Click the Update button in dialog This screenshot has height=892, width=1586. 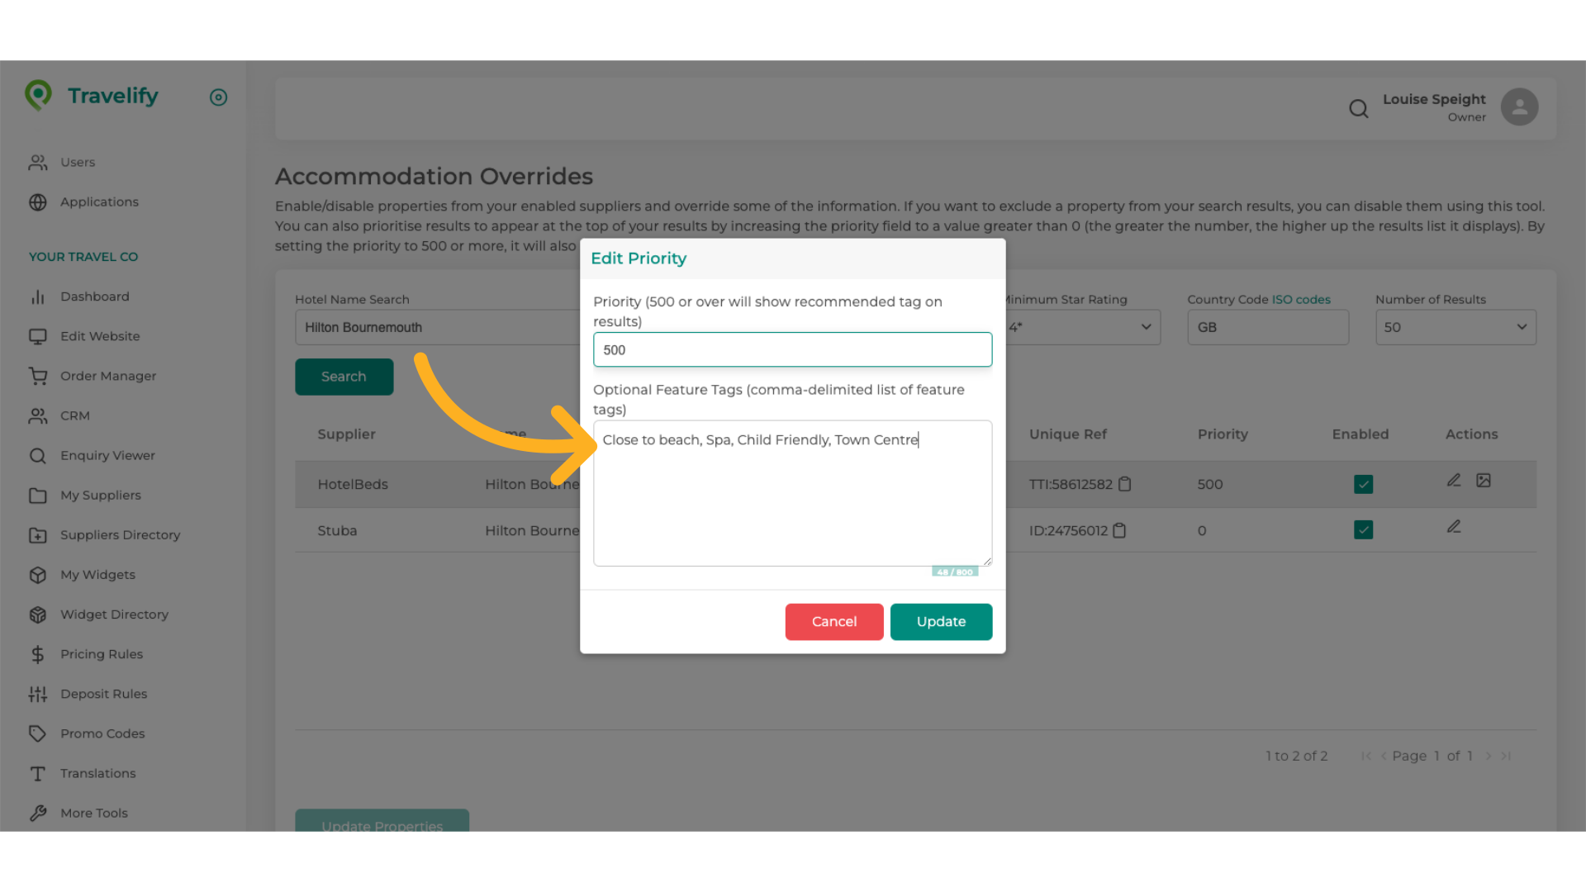point(941,622)
